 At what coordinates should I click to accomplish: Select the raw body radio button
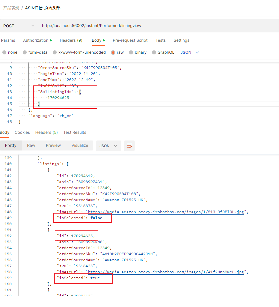[113, 52]
